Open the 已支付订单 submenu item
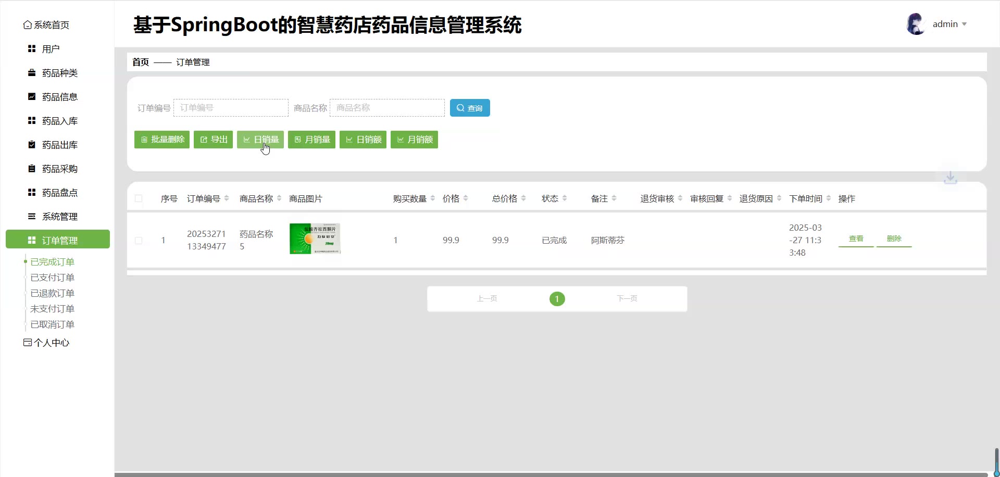 (52, 278)
